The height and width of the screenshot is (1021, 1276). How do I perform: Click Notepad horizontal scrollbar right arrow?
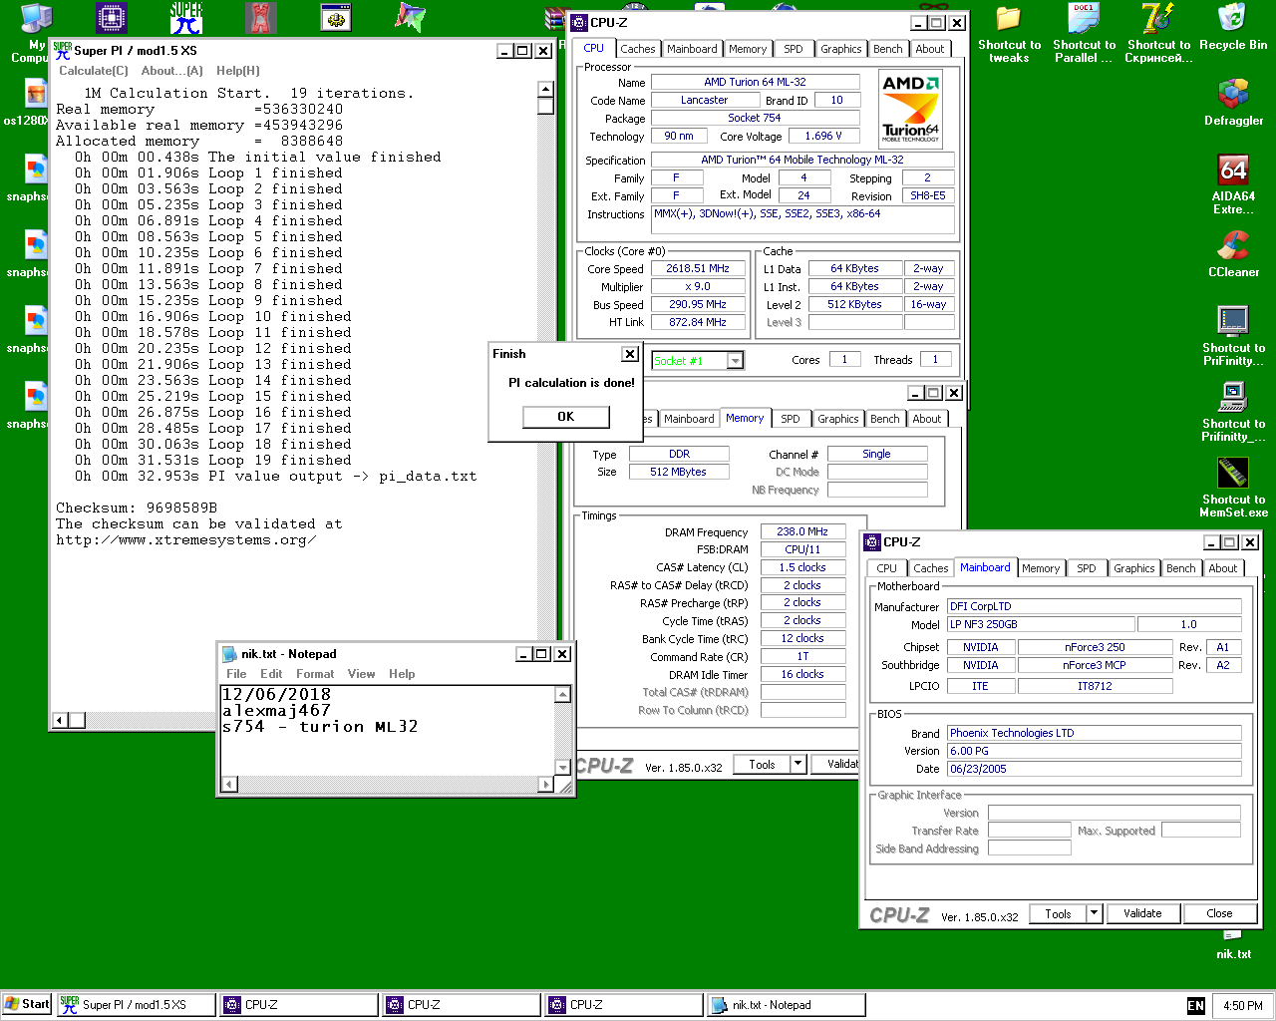point(545,785)
